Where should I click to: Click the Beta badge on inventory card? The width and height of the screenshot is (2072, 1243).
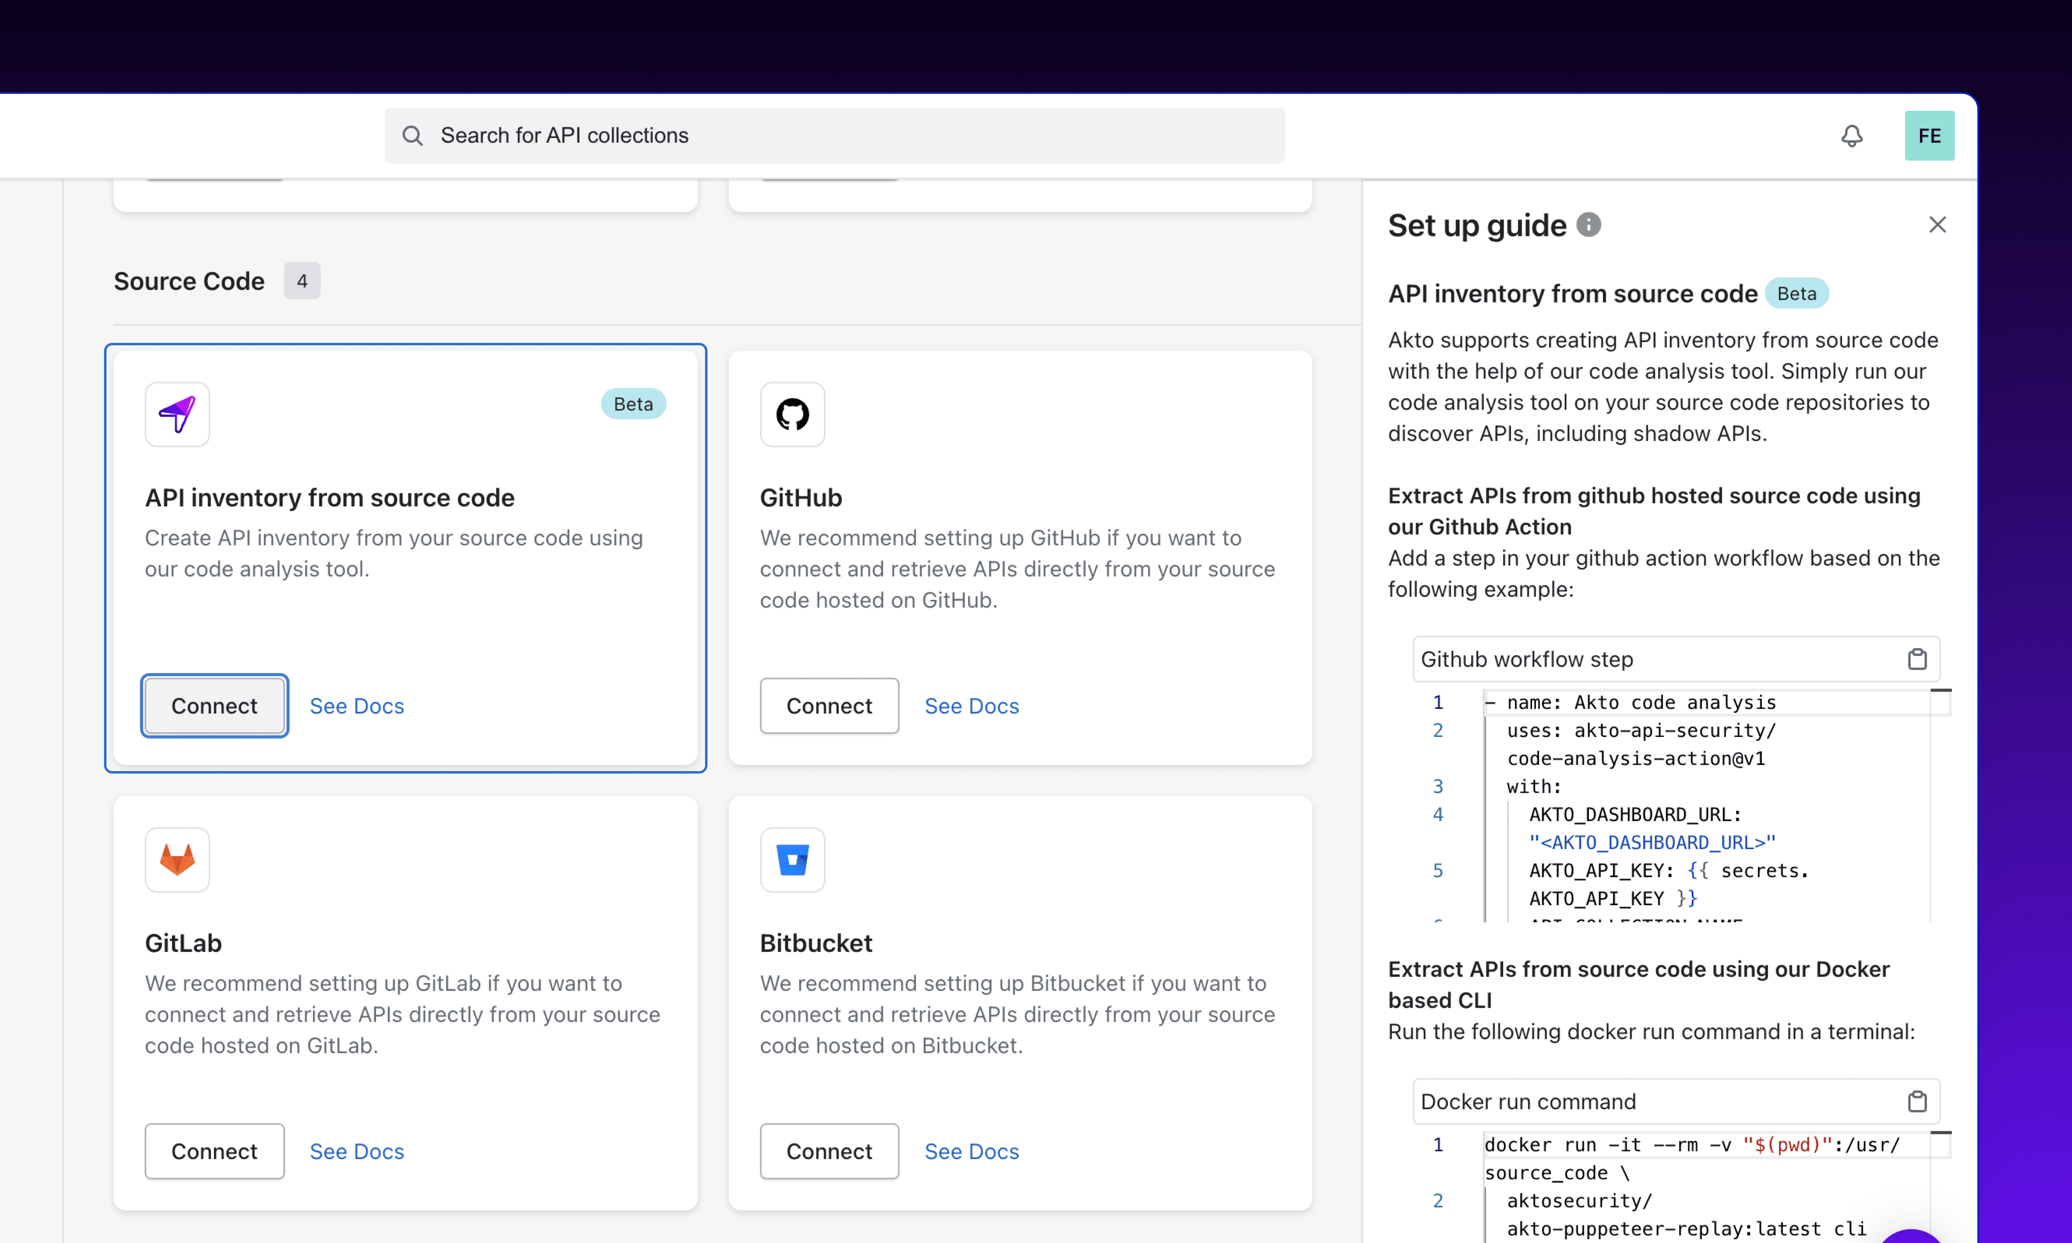point(632,404)
